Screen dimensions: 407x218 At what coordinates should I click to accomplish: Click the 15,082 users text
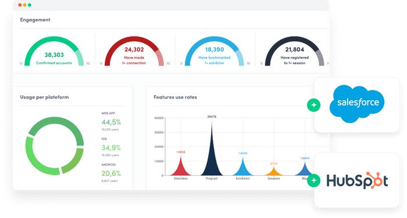click(110, 155)
